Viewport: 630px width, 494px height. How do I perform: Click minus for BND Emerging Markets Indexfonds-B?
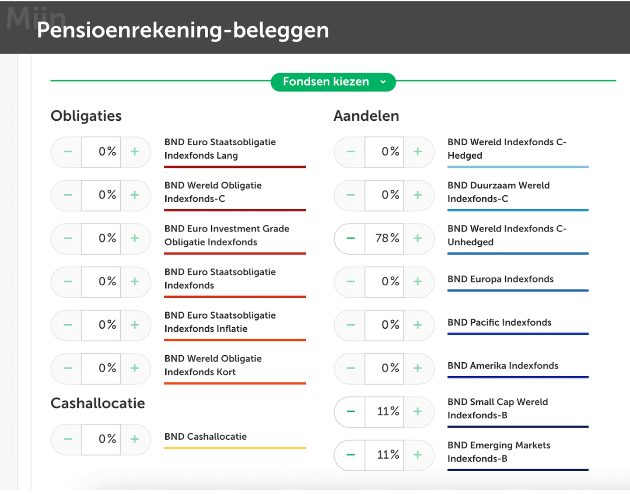(x=350, y=455)
